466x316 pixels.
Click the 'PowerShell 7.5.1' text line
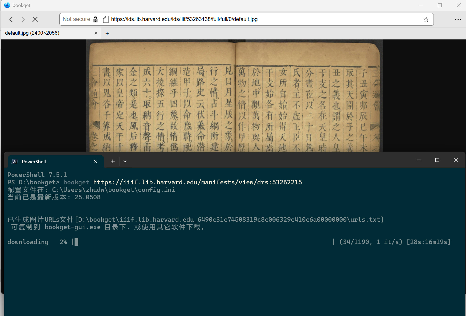[x=37, y=175]
